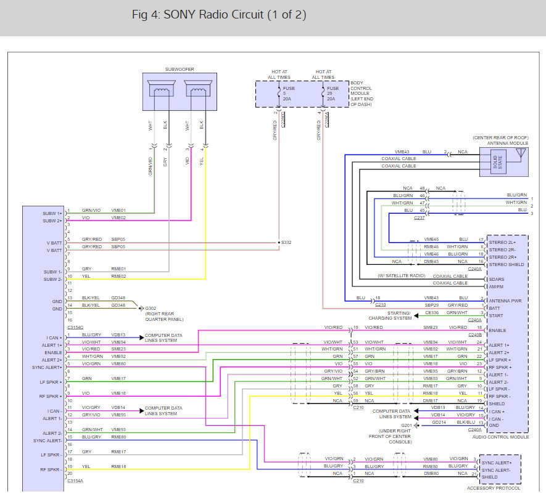Click circuit code 'GD214'
This screenshot has width=546, height=502.
click(439, 422)
